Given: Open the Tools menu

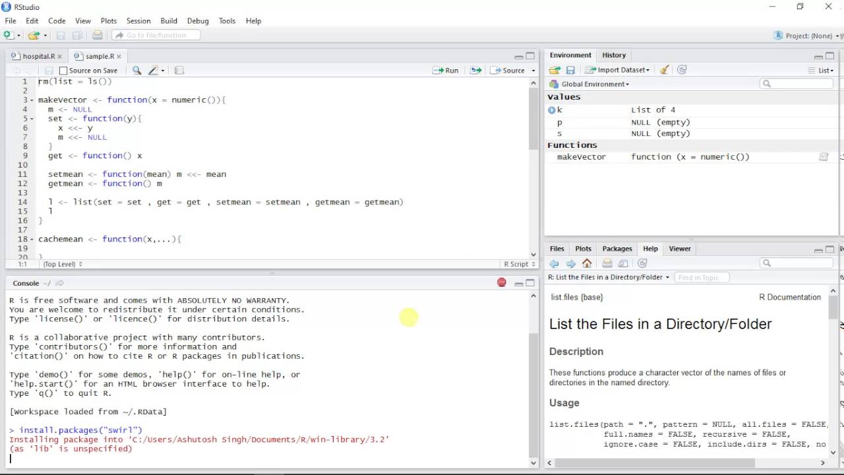Looking at the screenshot, I should coord(227,21).
